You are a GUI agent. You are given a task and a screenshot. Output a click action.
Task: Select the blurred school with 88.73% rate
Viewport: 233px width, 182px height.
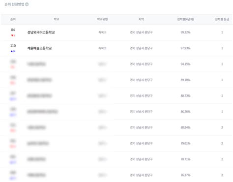[39, 96]
